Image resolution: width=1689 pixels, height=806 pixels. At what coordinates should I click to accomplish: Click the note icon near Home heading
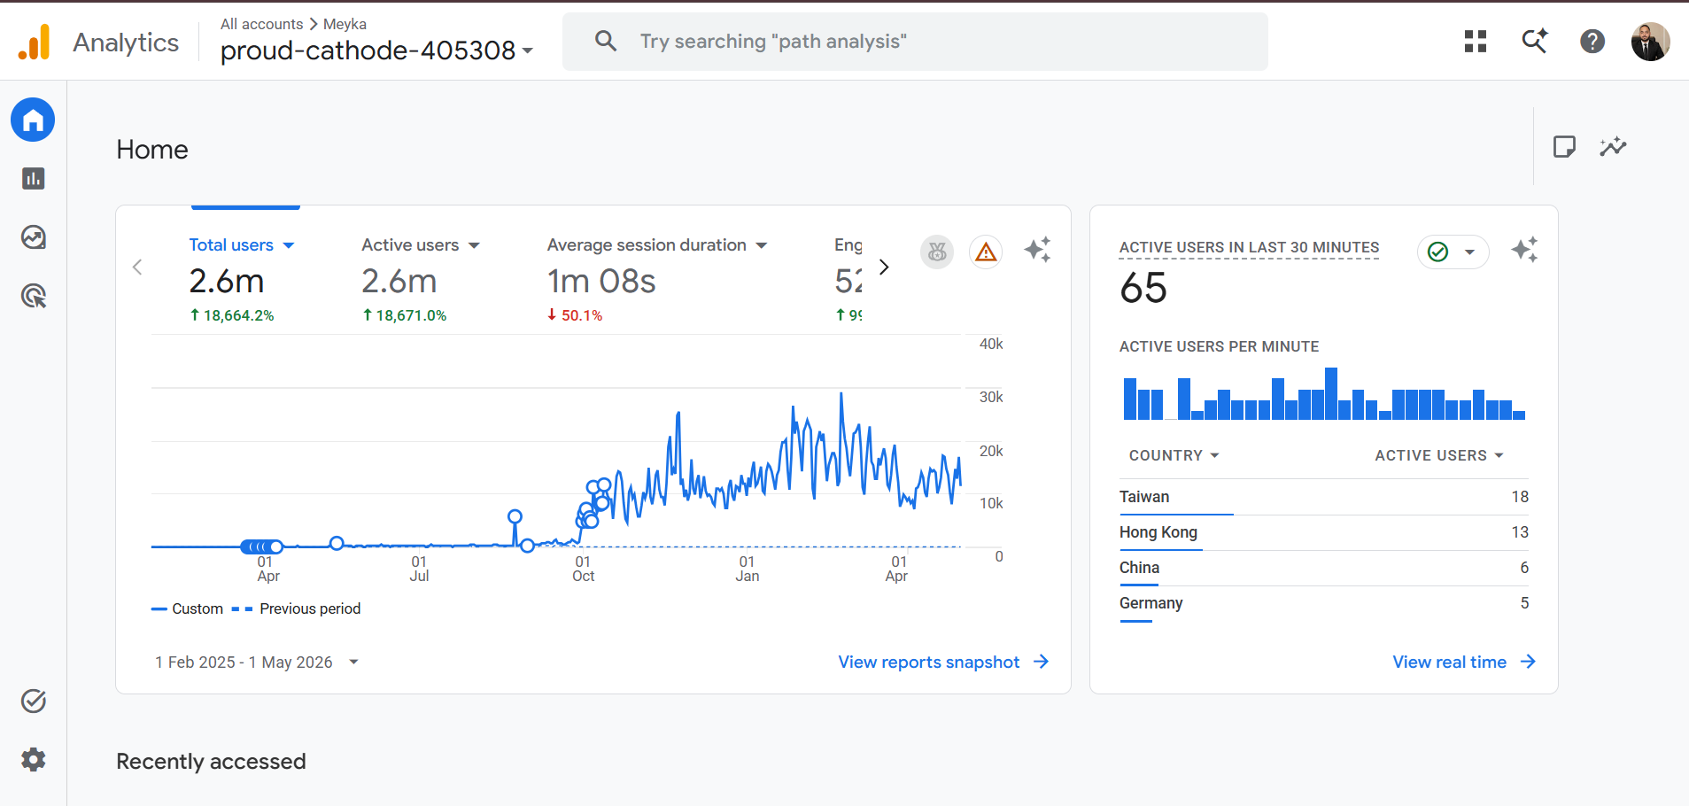coord(1565,147)
